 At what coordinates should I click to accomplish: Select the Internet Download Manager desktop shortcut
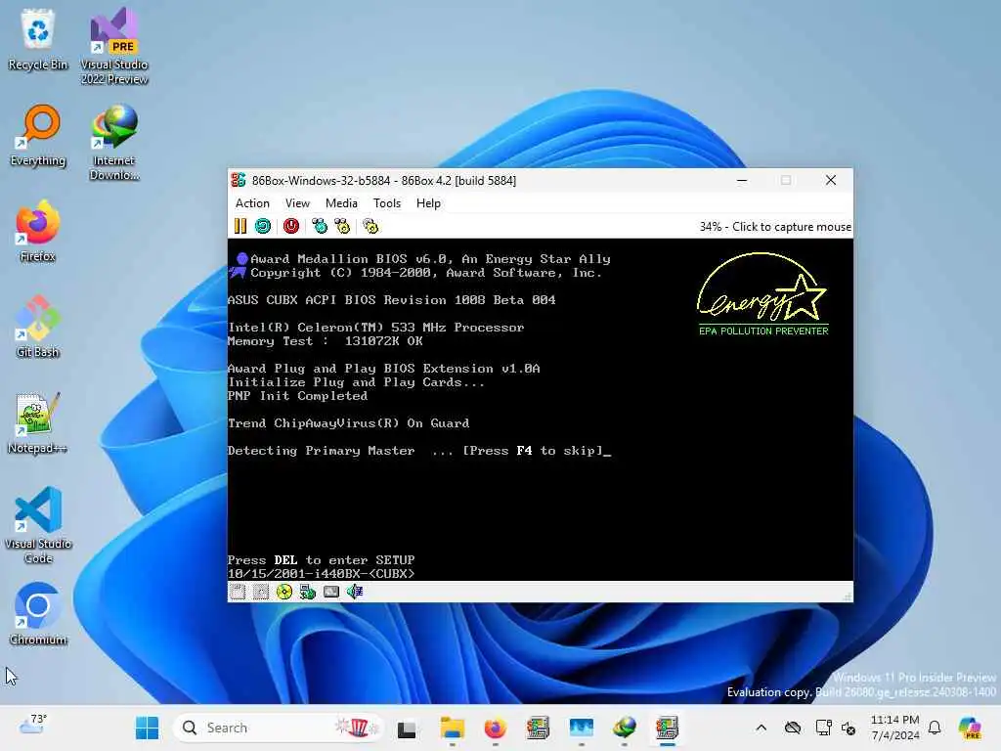coord(114,143)
